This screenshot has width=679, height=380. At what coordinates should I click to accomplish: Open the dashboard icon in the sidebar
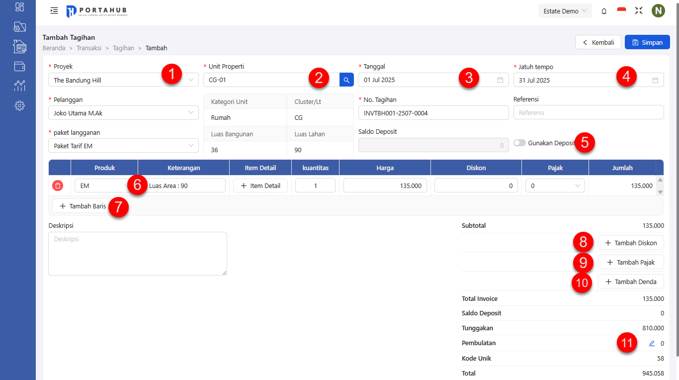click(19, 7)
